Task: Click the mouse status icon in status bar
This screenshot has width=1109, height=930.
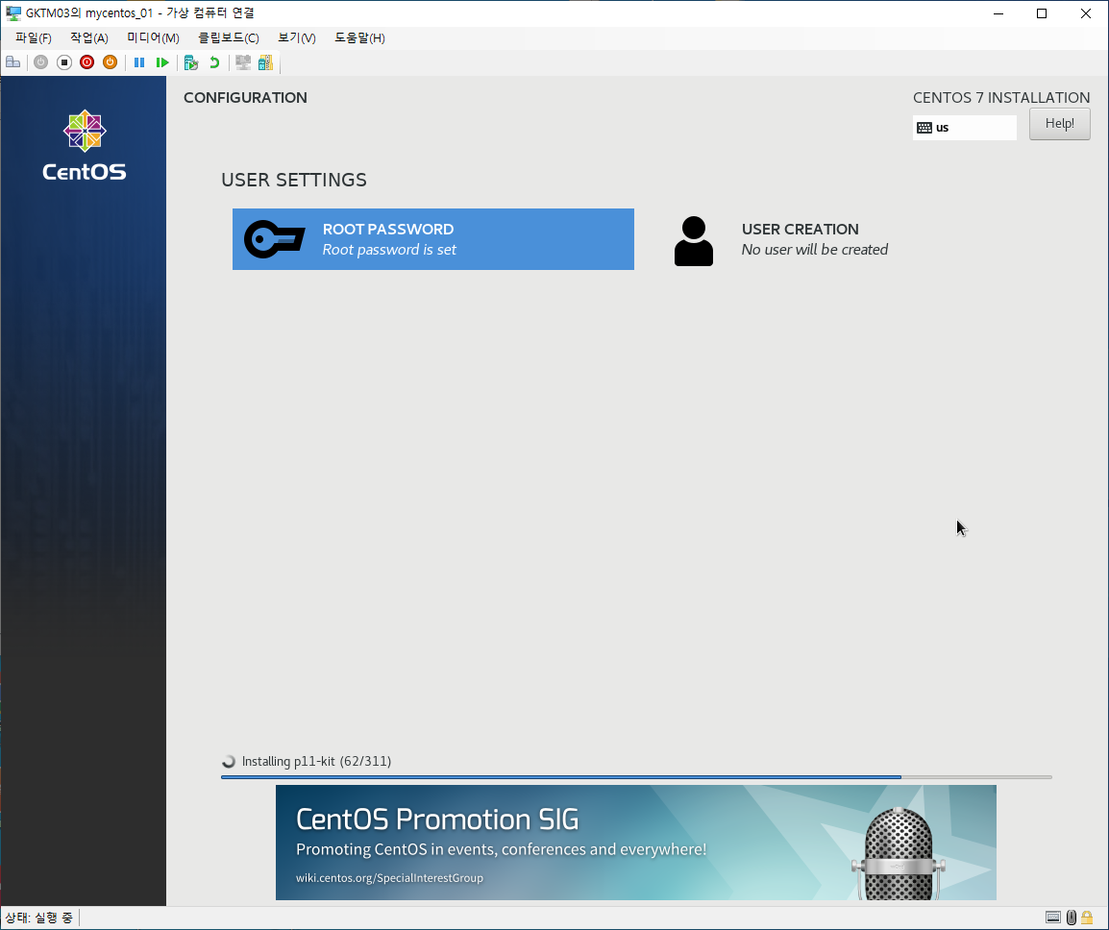Action: 1072,918
